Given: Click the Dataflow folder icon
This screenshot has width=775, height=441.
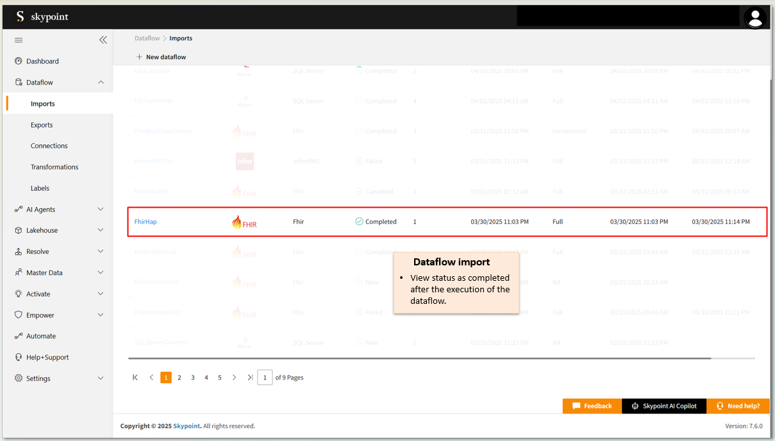Looking at the screenshot, I should click(19, 83).
